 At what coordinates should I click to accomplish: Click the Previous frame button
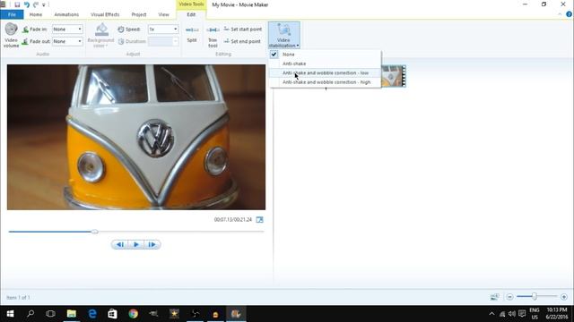tap(119, 244)
